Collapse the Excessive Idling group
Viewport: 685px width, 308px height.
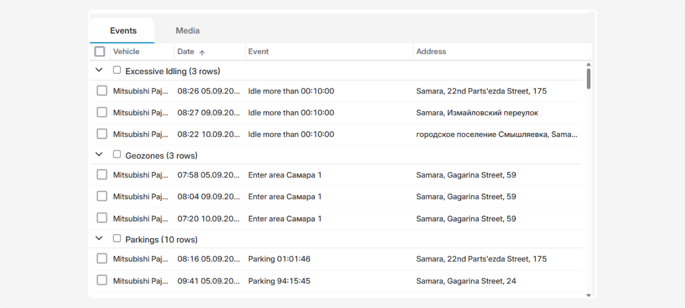[99, 70]
